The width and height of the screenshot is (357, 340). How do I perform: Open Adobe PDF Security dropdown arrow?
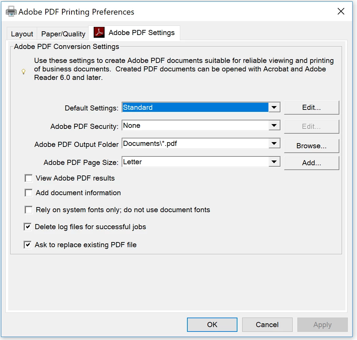coord(274,125)
